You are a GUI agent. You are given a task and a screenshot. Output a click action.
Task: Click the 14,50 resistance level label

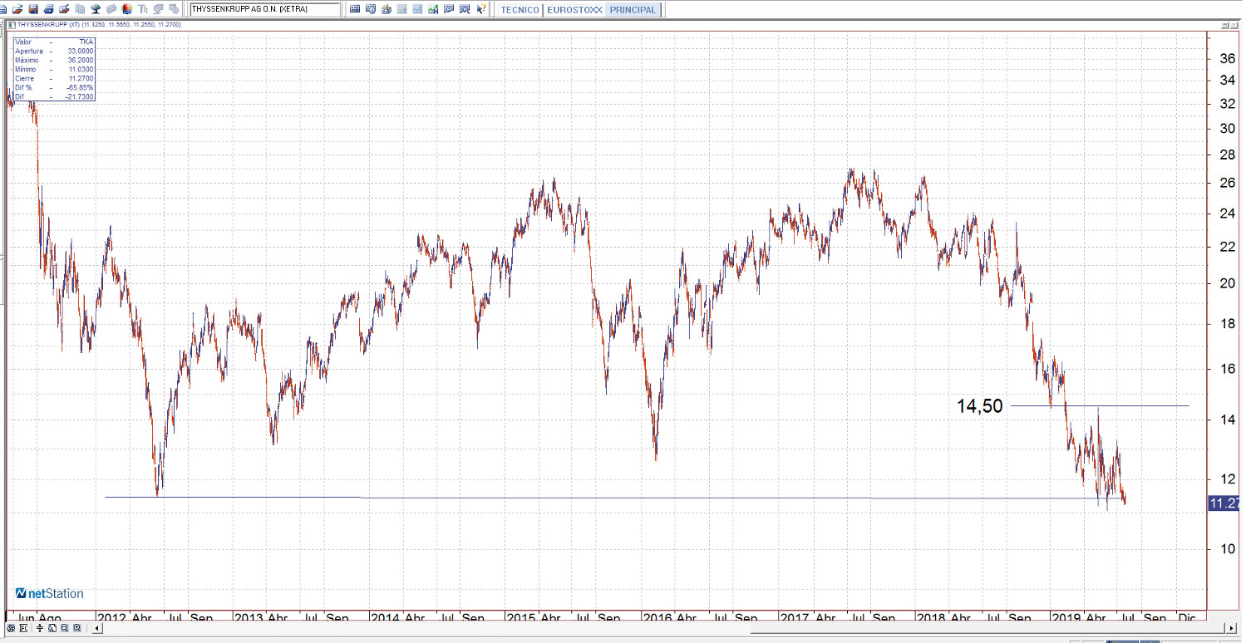979,406
